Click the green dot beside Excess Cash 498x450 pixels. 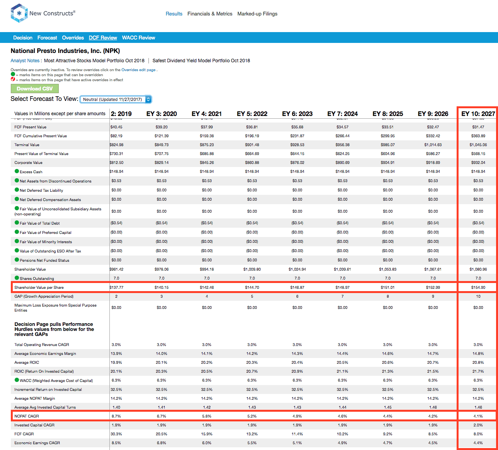(x=17, y=171)
